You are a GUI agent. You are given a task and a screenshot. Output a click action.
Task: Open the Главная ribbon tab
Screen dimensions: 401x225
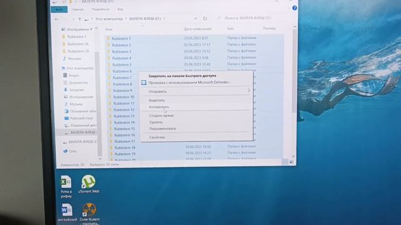pos(78,9)
